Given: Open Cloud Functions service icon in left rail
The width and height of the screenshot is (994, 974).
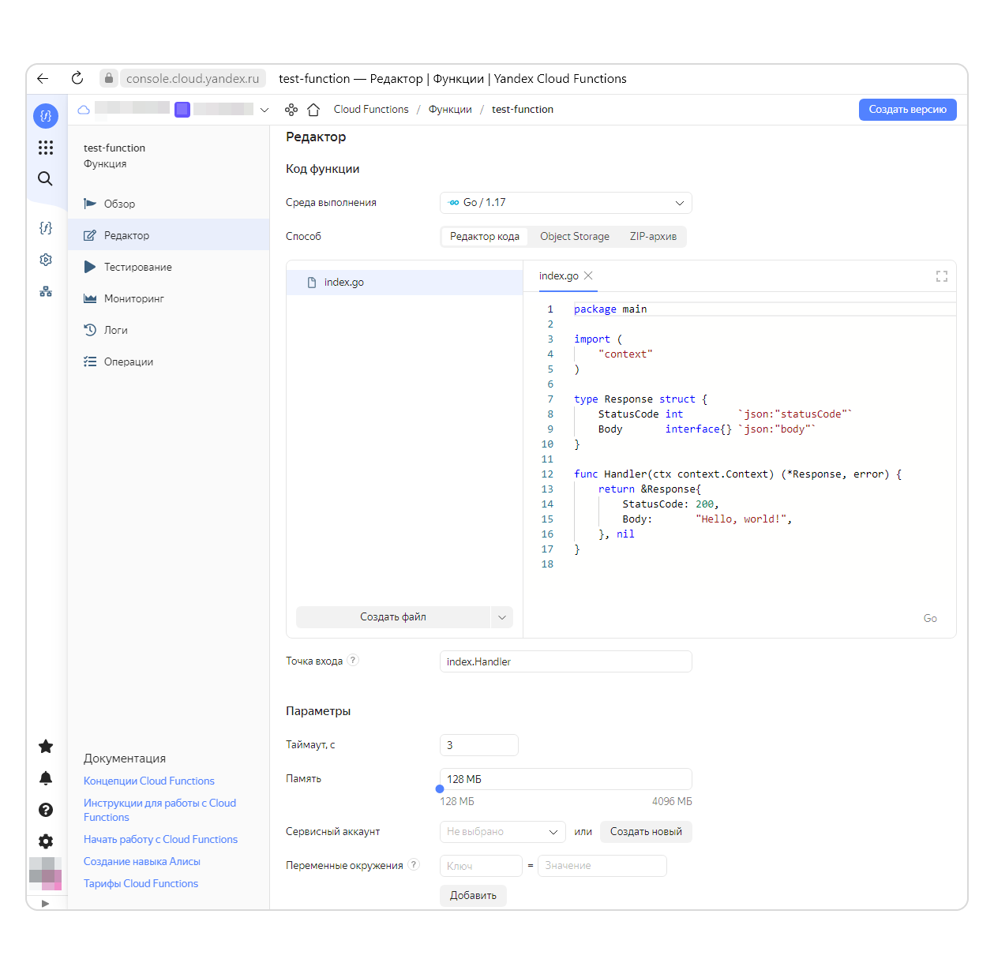Looking at the screenshot, I should [46, 116].
